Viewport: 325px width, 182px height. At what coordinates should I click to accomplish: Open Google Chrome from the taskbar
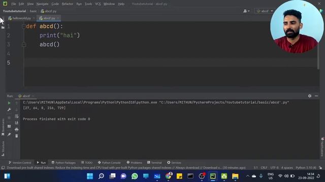[169, 176]
